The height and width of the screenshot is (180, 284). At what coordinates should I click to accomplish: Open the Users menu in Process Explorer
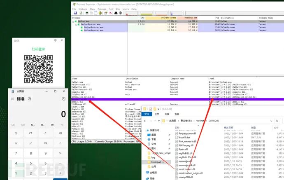tap(126, 9)
